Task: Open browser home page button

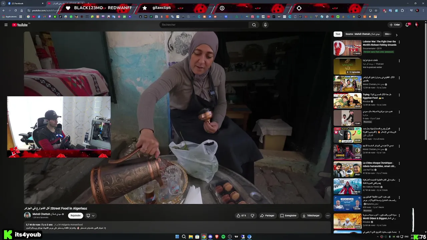Action: pyautogui.click(x=22, y=10)
